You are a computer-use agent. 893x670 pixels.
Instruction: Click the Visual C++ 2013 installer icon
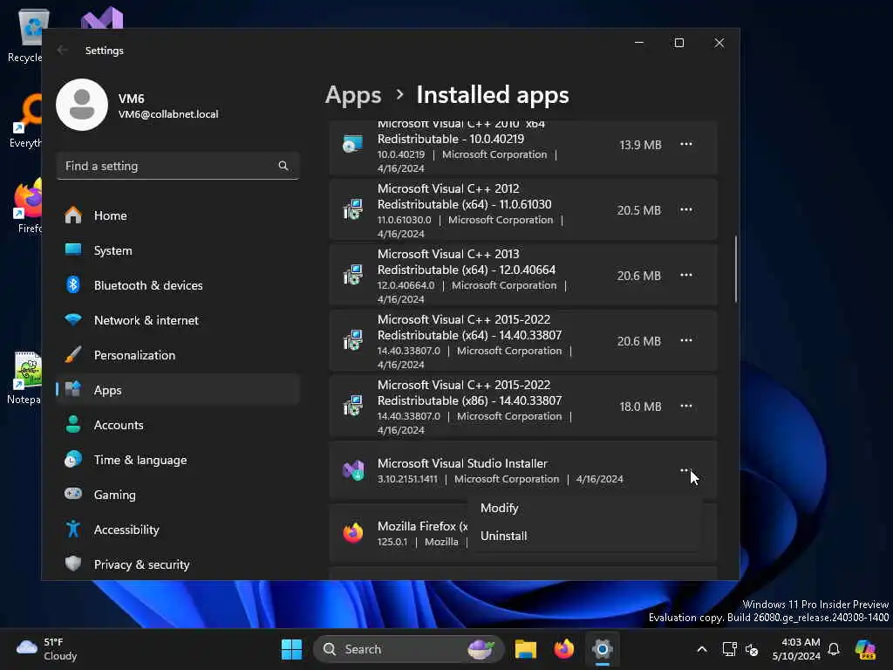[353, 275]
